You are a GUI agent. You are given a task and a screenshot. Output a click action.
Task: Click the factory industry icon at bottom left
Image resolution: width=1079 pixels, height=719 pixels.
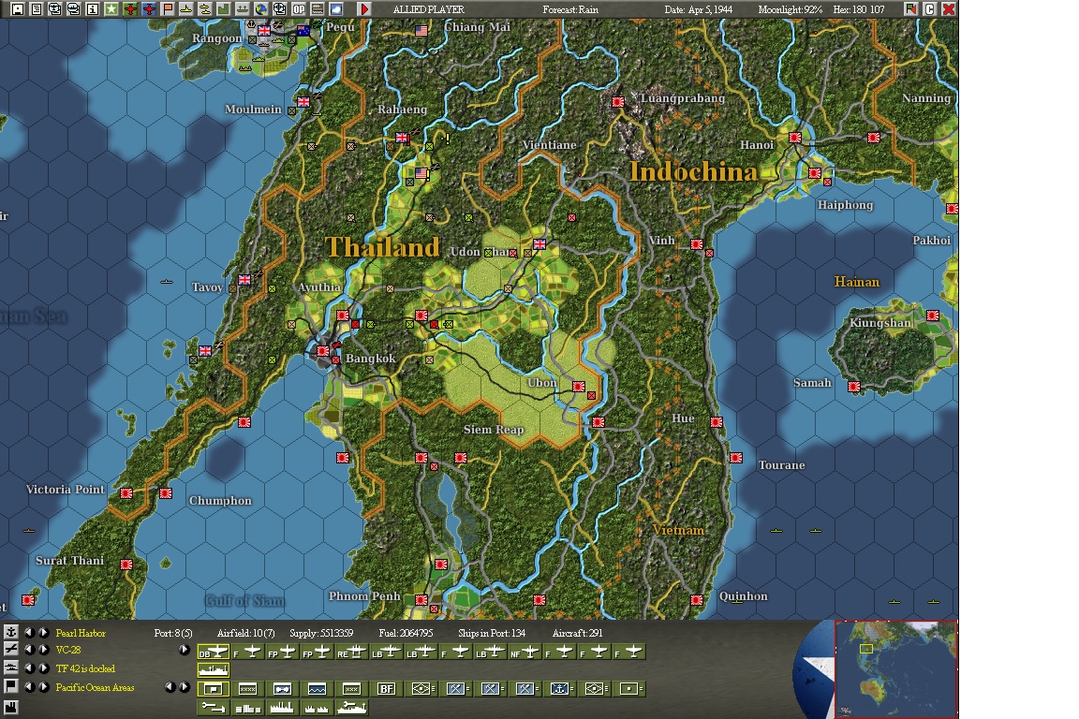tap(11, 707)
